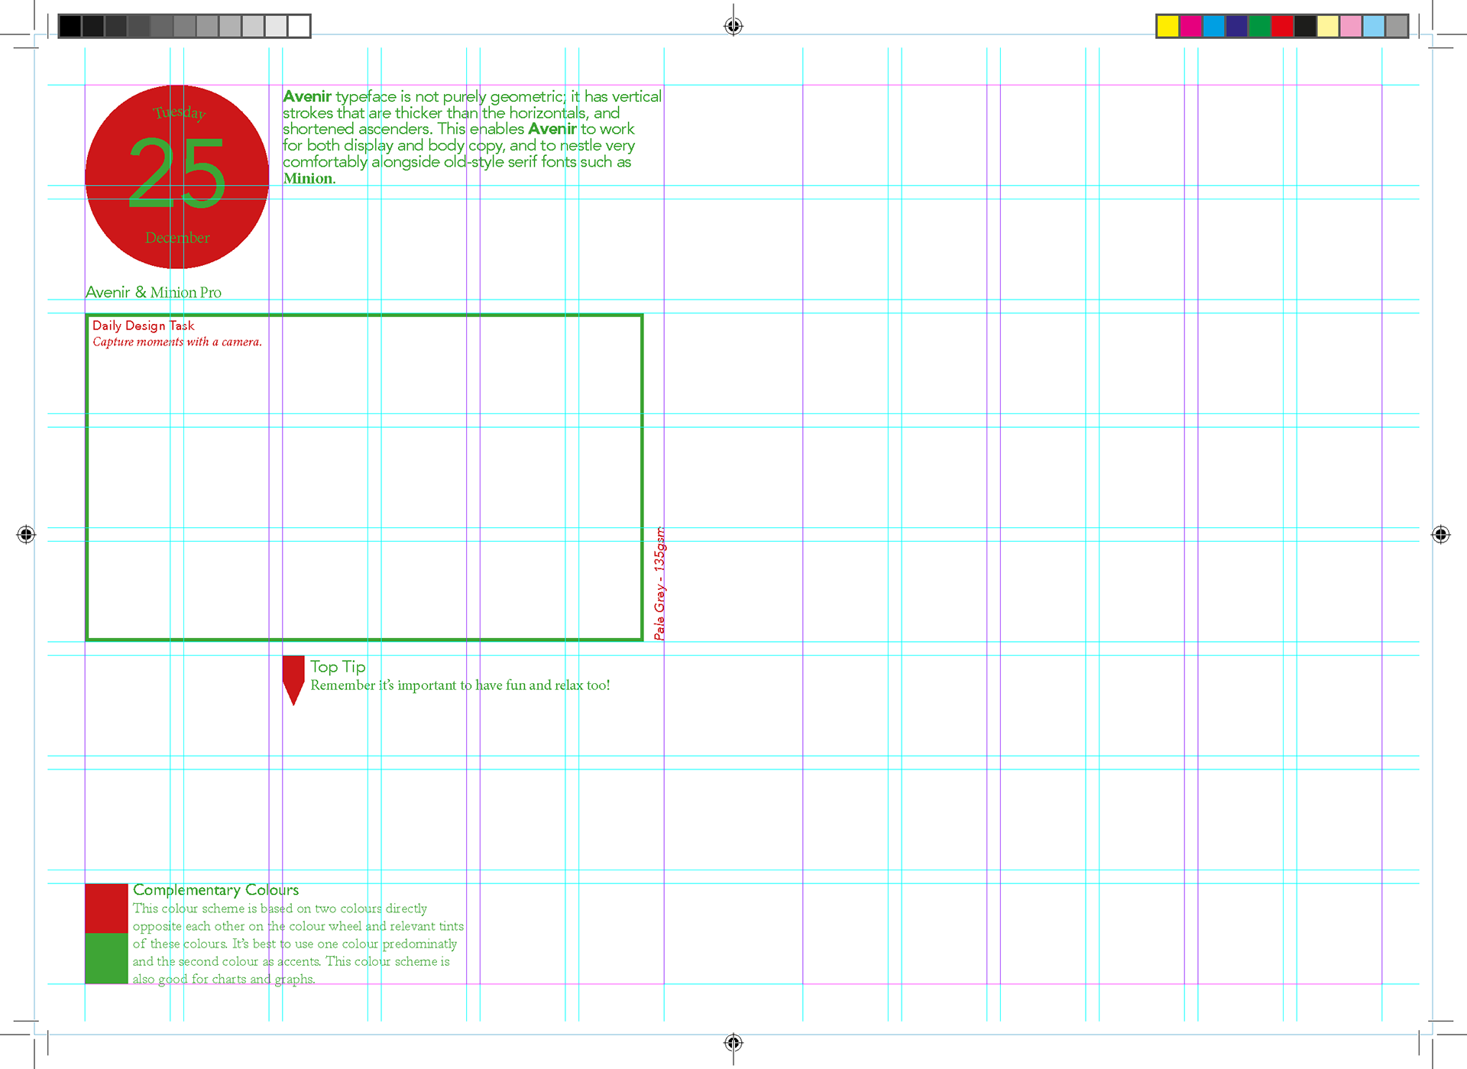The height and width of the screenshot is (1069, 1467).
Task: Click the line comfortably alongside old-style serif fonts
Action: point(457,162)
